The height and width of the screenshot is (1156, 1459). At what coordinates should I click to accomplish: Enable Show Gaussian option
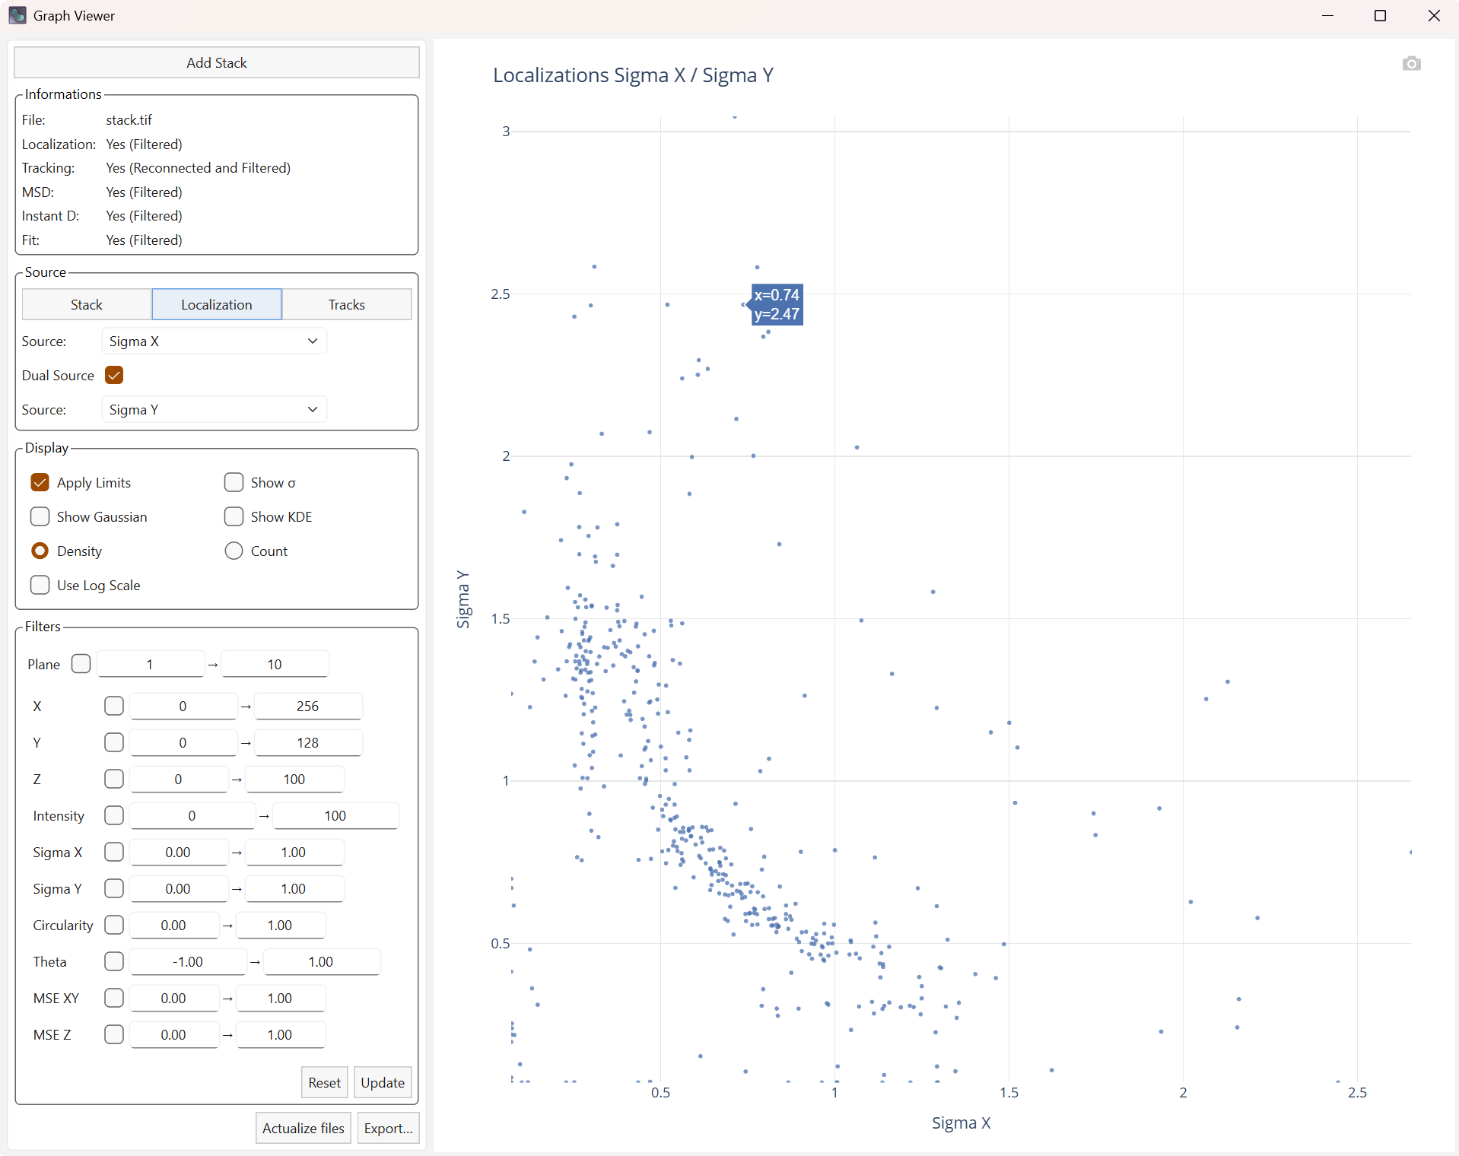coord(40,517)
